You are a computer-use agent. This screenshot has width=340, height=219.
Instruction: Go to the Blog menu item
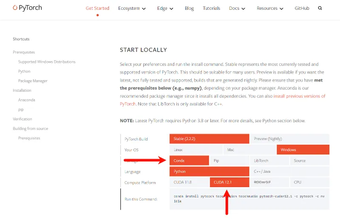189,8
